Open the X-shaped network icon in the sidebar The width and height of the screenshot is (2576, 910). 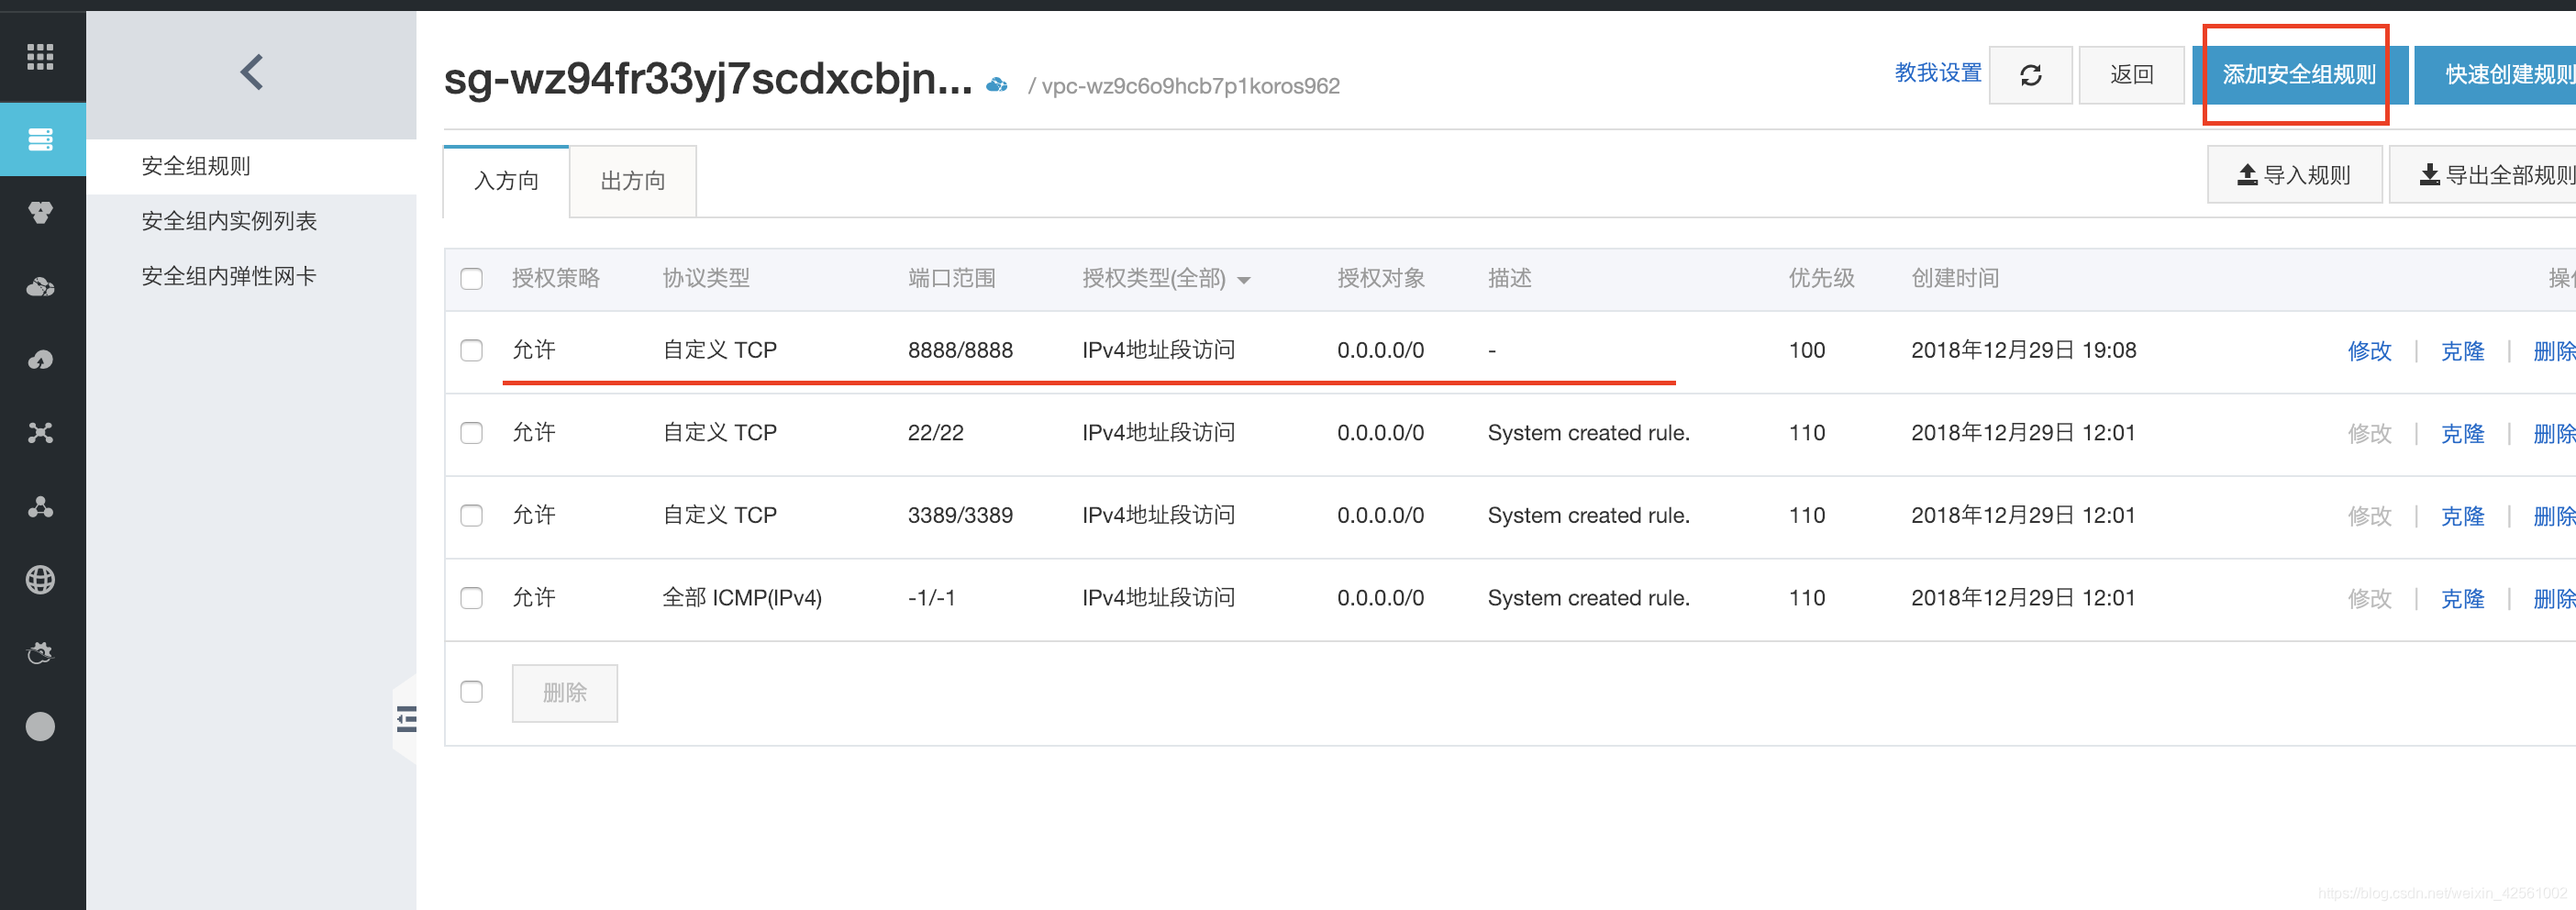pyautogui.click(x=40, y=433)
